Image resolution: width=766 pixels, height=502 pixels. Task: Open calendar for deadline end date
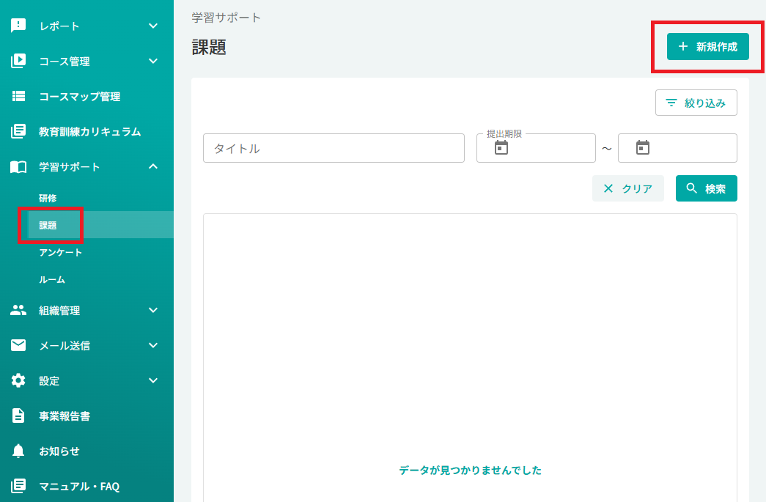642,147
